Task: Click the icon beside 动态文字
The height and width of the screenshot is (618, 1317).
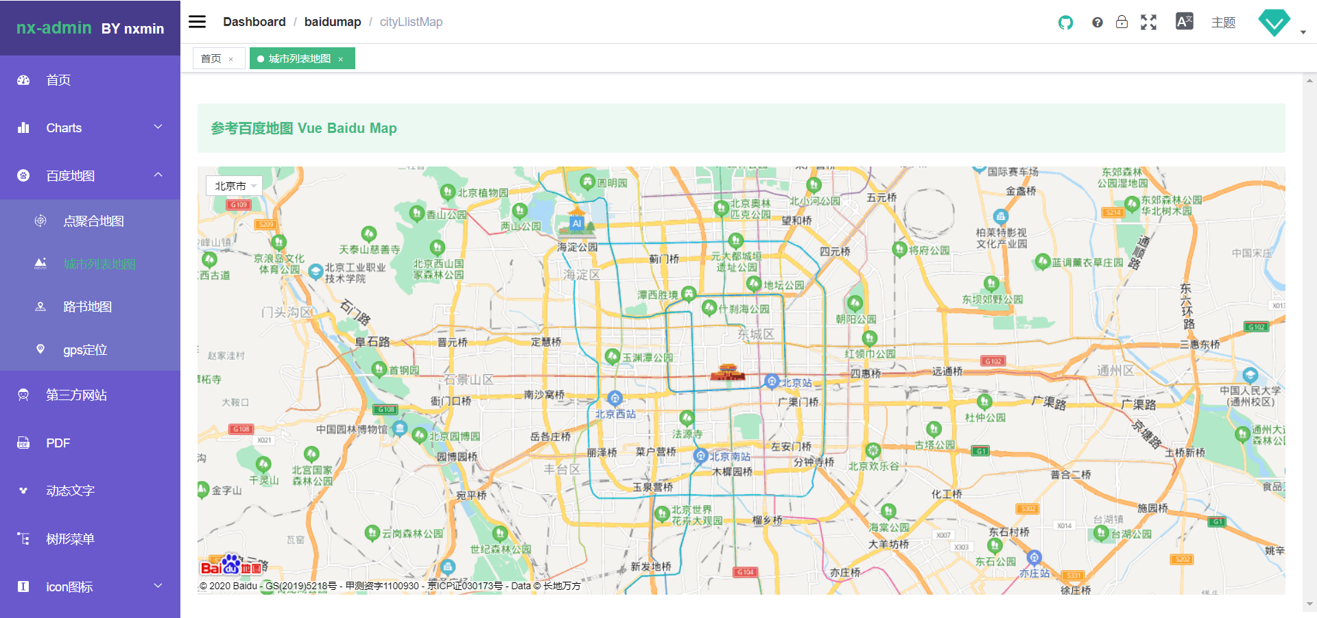Action: point(23,491)
